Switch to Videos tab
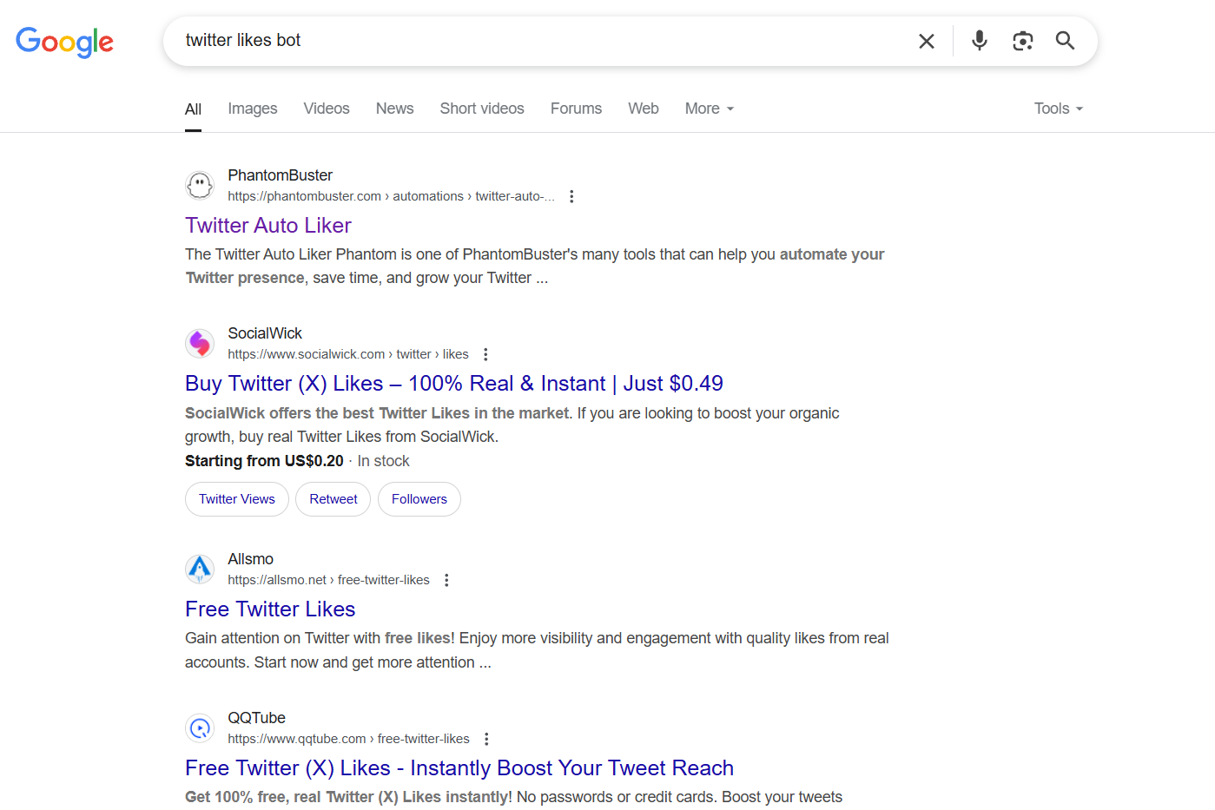1215x810 pixels. (x=327, y=109)
